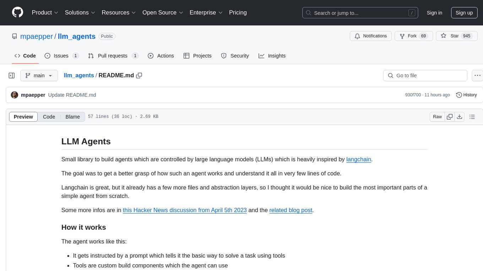Expand the Open Source menu
This screenshot has width=483, height=271.
point(163,12)
